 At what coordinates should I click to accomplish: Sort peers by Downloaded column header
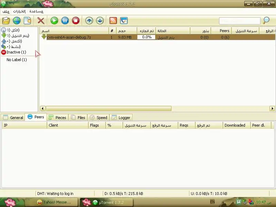(236, 125)
